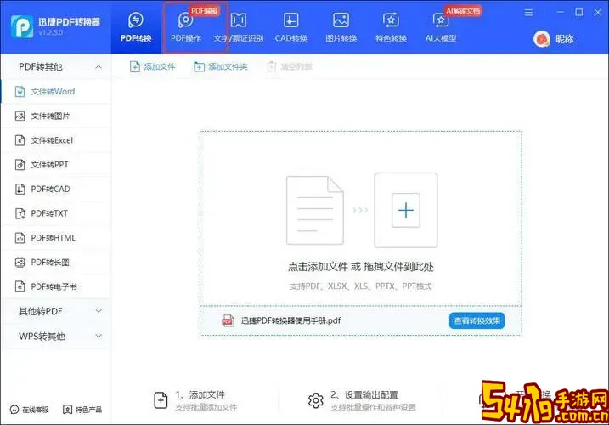Open the PDF转换 tab
This screenshot has width=609, height=425.
click(x=136, y=27)
